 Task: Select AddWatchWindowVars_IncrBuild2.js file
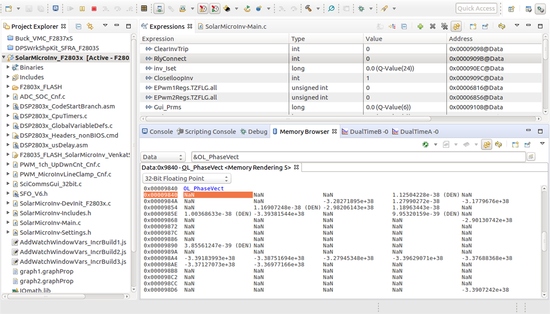73,252
